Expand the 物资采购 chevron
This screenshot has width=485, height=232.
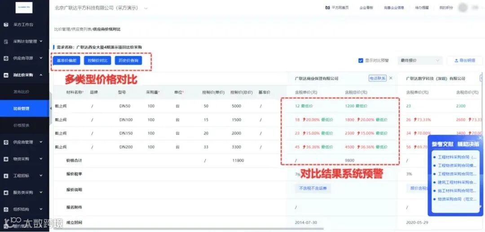pyautogui.click(x=41, y=159)
